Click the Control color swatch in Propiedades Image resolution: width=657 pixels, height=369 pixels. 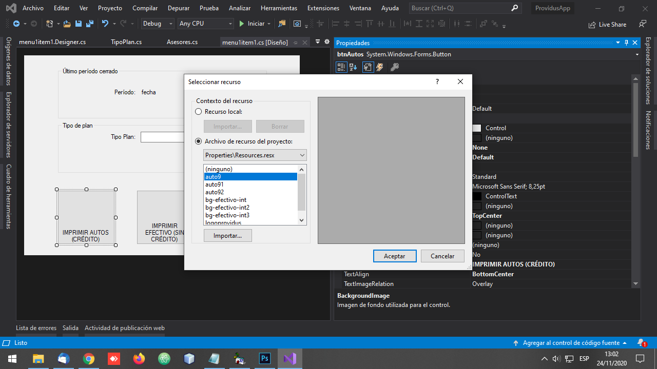(x=477, y=128)
